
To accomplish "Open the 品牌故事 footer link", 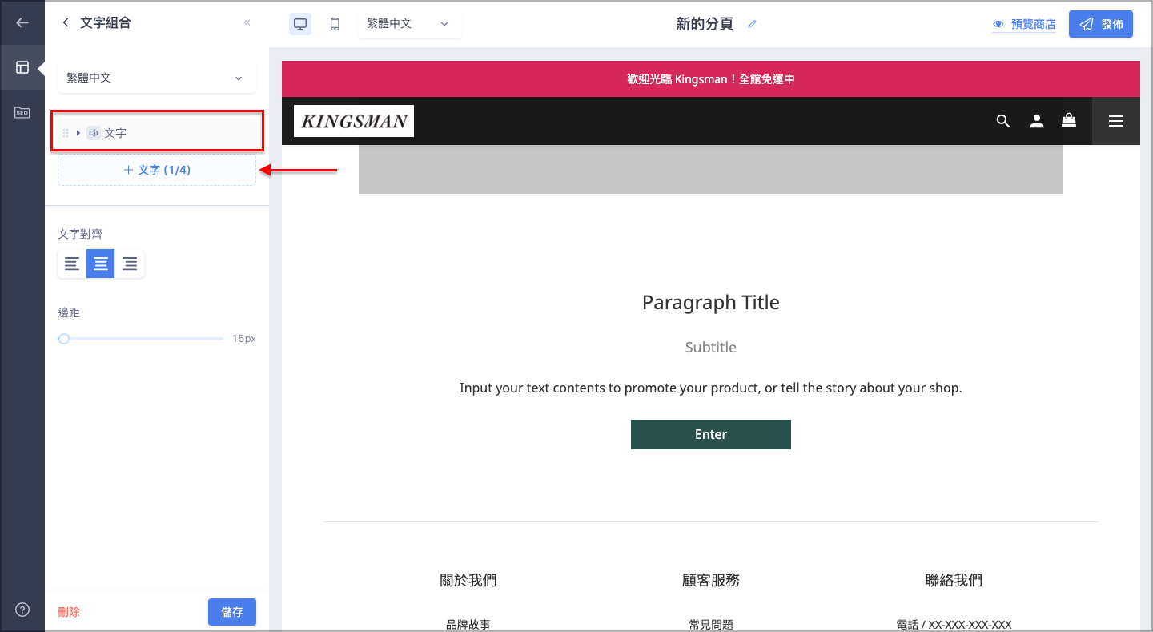I will click(x=468, y=625).
